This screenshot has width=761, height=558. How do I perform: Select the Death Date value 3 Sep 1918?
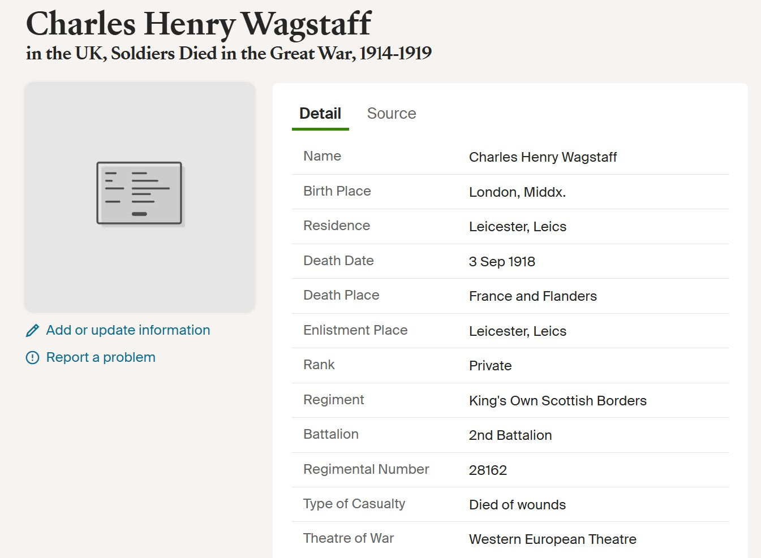(502, 262)
